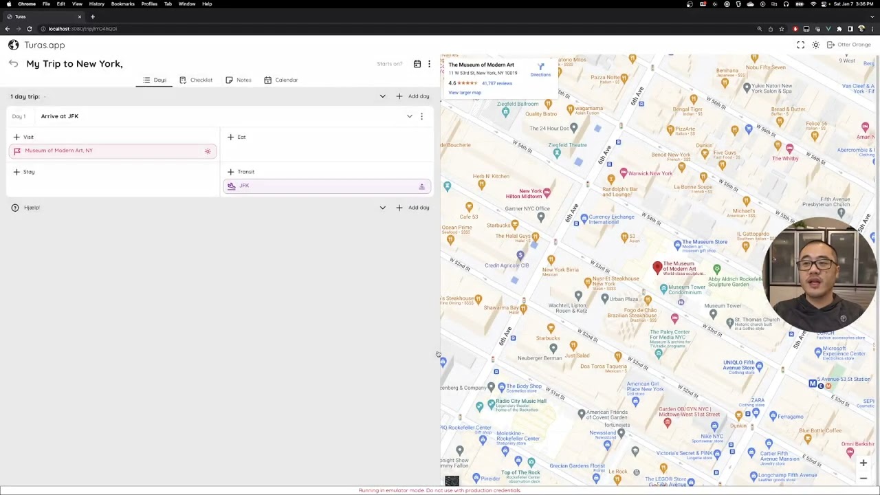Switch to the Notes tab
The image size is (880, 495).
pyautogui.click(x=239, y=80)
